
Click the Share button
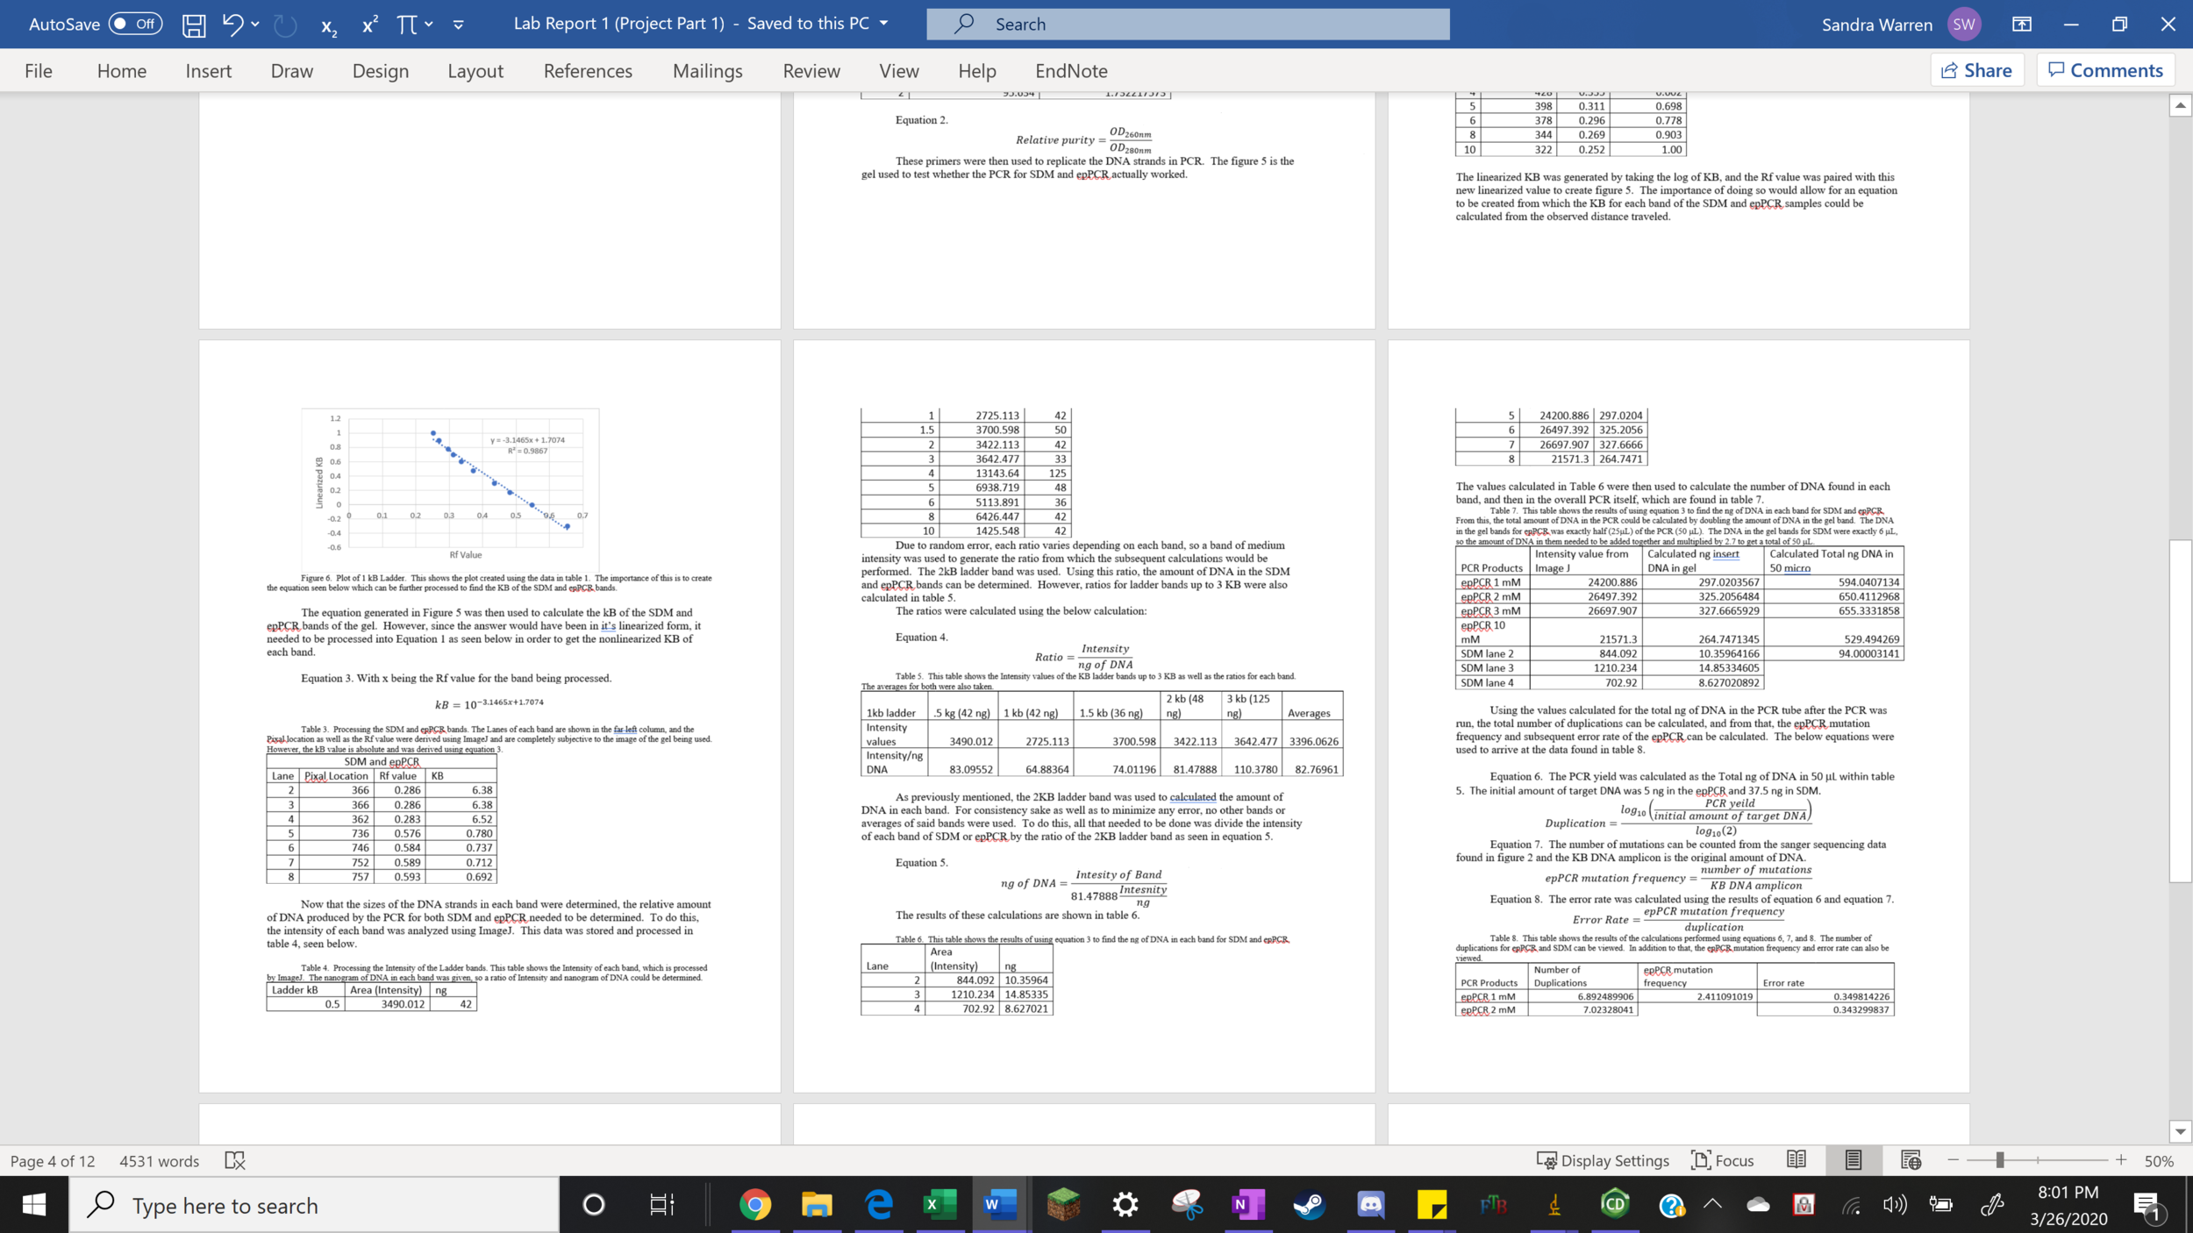point(1976,70)
